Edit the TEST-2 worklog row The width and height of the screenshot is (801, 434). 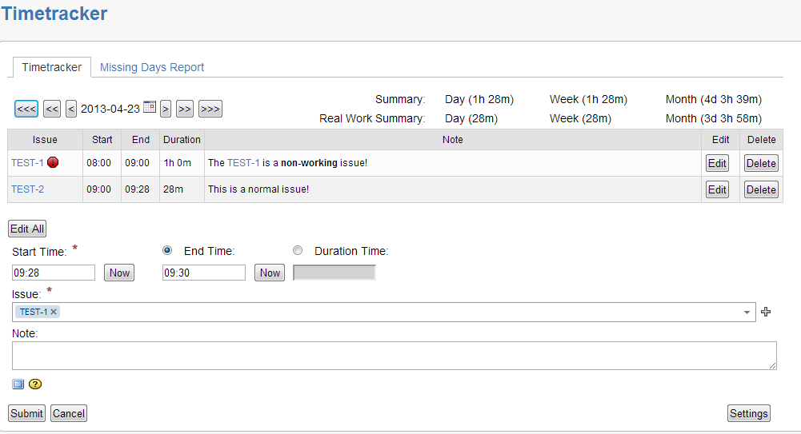pyautogui.click(x=717, y=189)
